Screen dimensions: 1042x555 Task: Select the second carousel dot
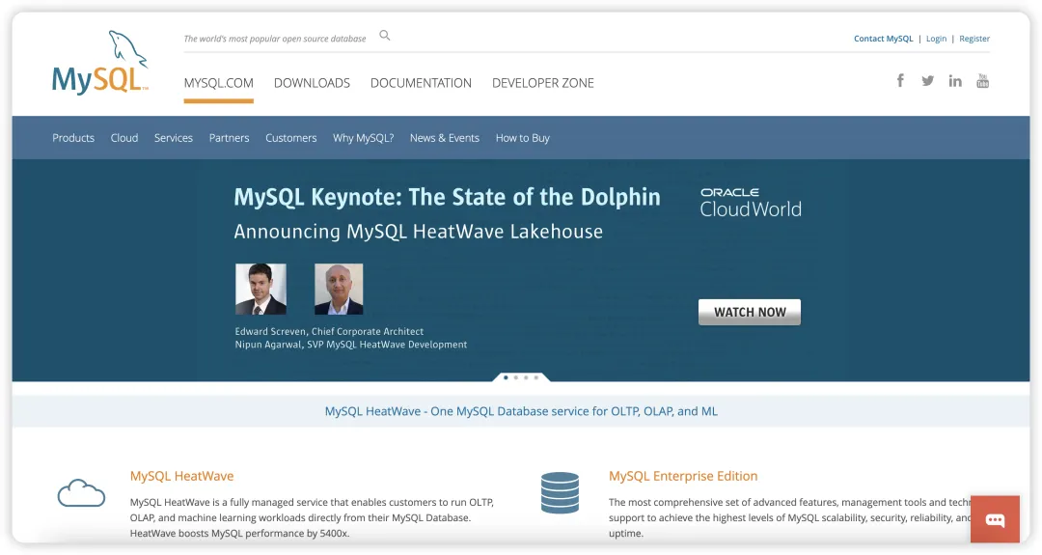point(515,377)
